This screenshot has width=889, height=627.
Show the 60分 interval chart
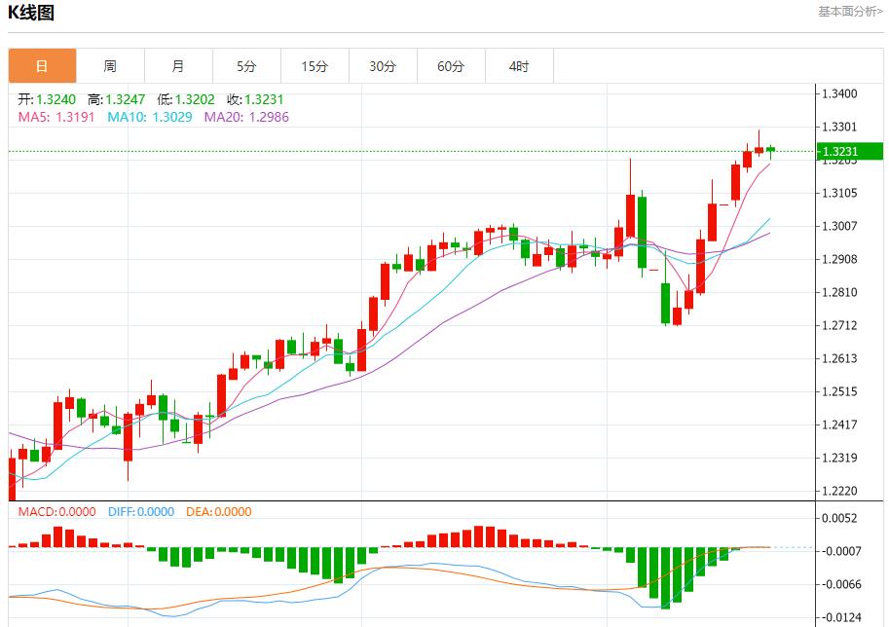tap(451, 66)
